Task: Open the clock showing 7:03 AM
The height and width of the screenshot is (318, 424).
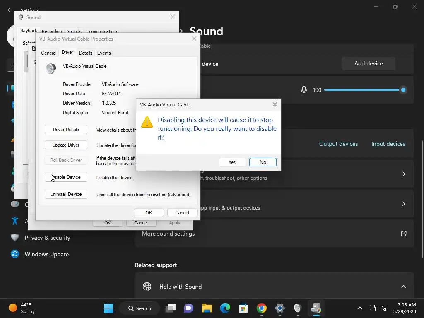Action: click(x=405, y=308)
